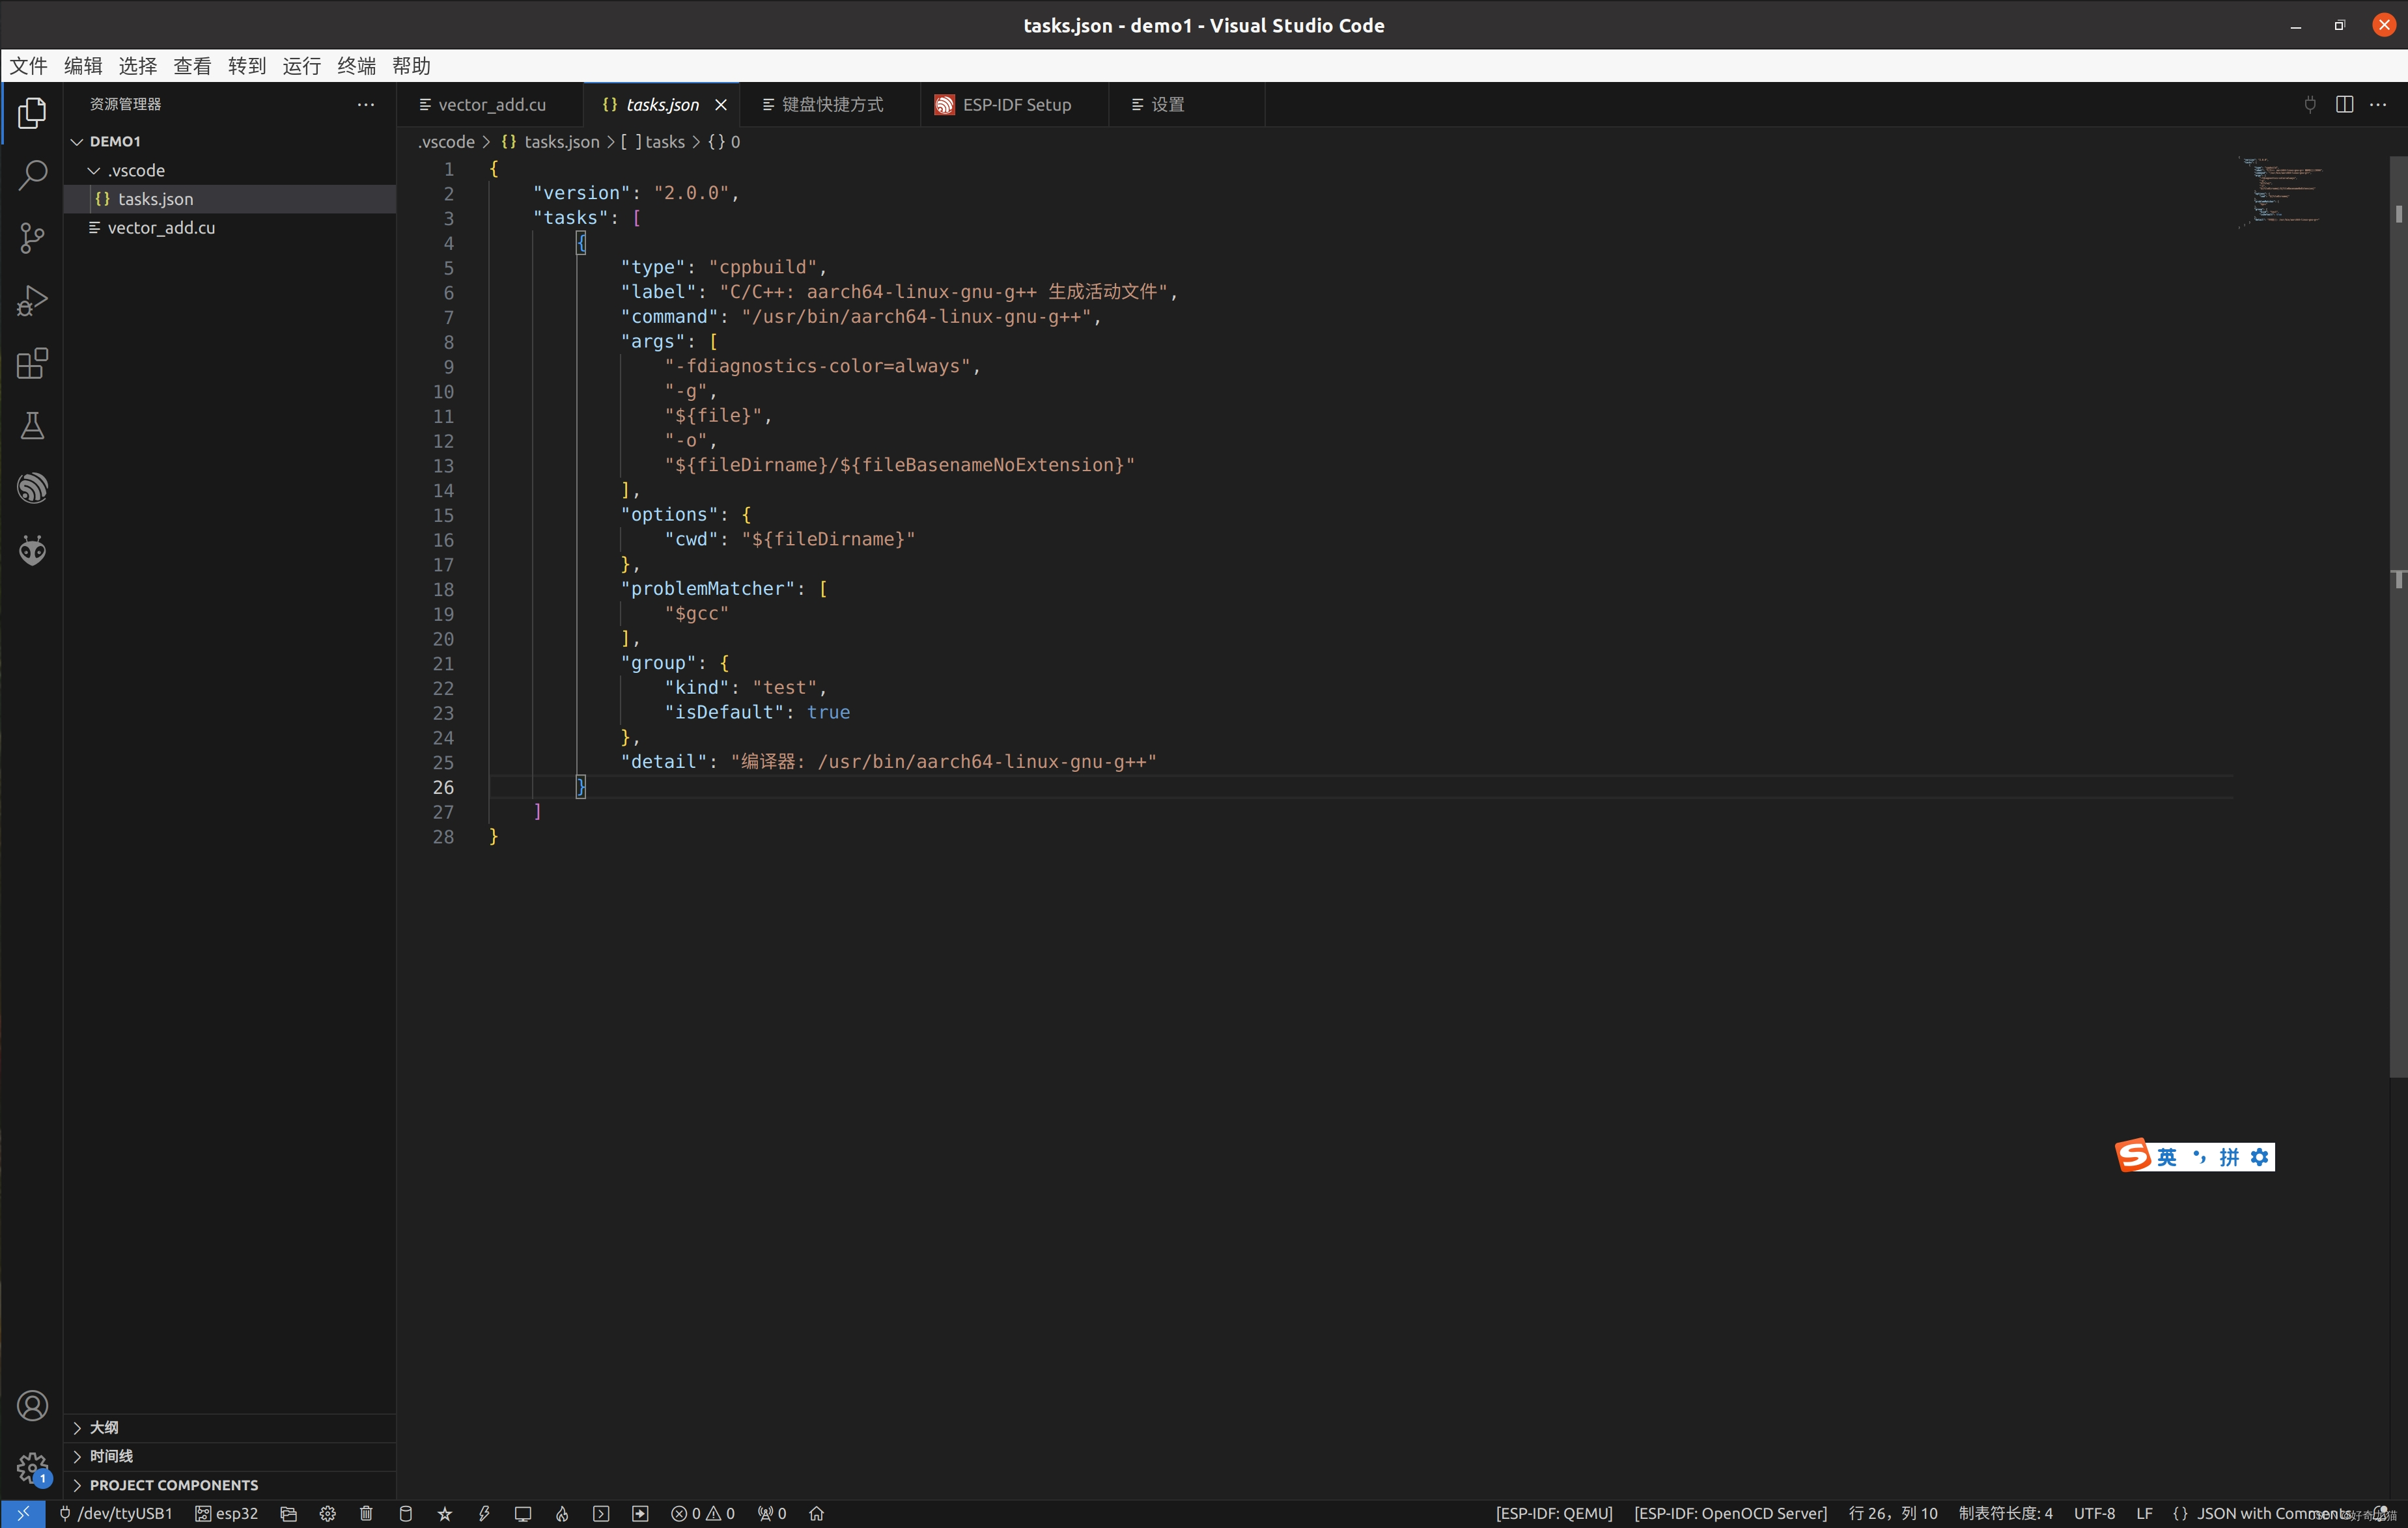Image resolution: width=2408 pixels, height=1528 pixels.
Task: Switch to the 设置 tab
Action: coord(1186,104)
